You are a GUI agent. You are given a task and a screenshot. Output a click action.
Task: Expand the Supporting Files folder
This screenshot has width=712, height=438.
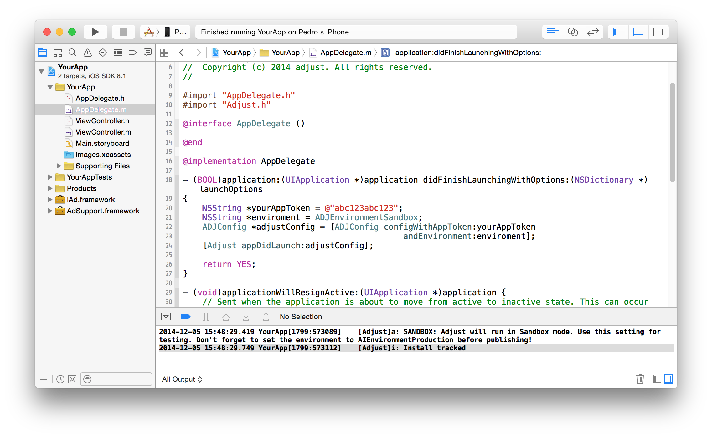click(59, 166)
